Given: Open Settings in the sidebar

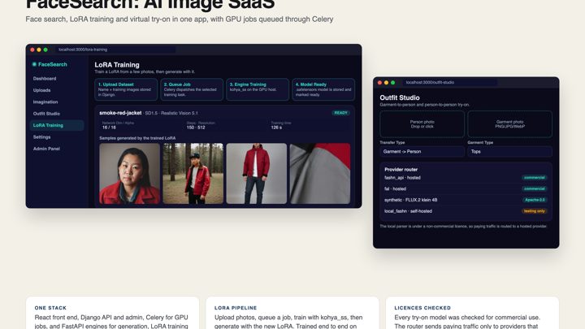Looking at the screenshot, I should 41,137.
